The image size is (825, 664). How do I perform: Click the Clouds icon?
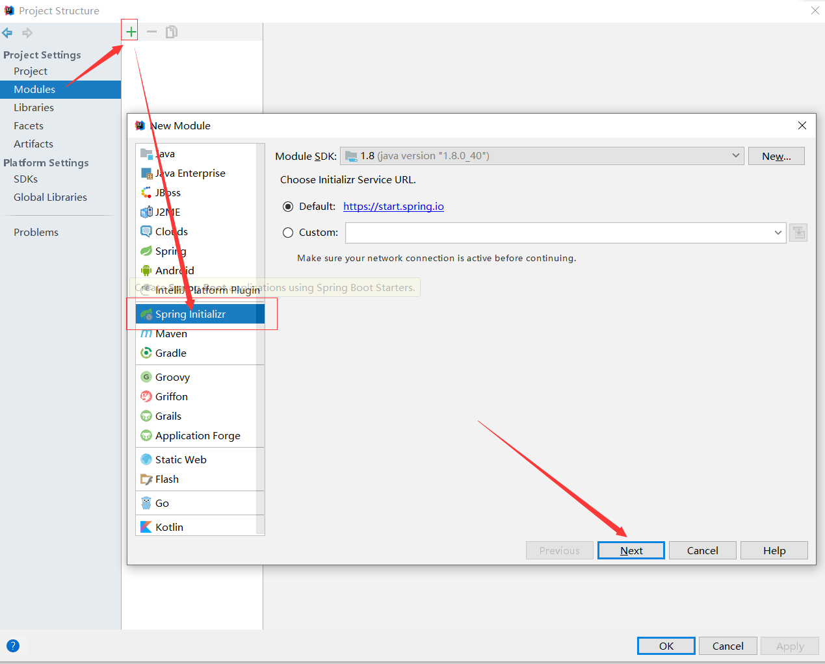pos(146,232)
